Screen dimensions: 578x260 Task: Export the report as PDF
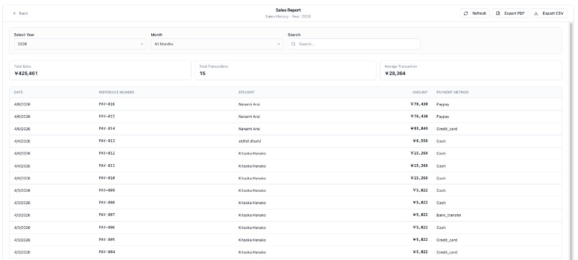pos(510,14)
